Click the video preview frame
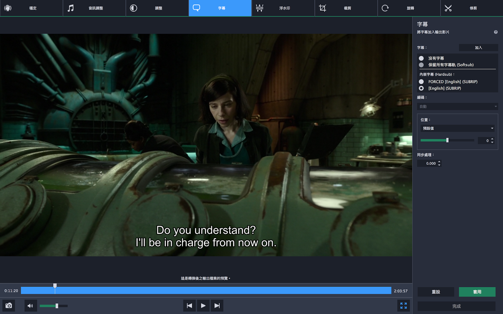503x314 pixels. pos(206,145)
